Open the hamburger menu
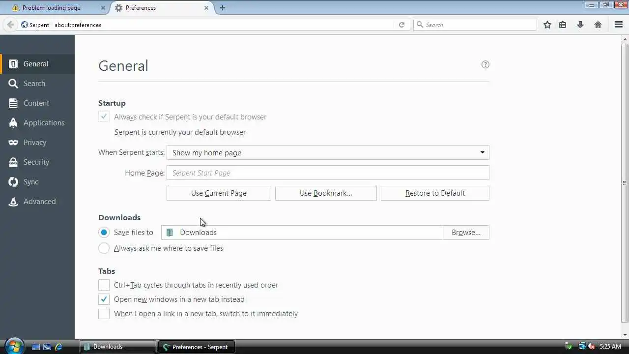Viewport: 629px width, 354px height. point(619,25)
